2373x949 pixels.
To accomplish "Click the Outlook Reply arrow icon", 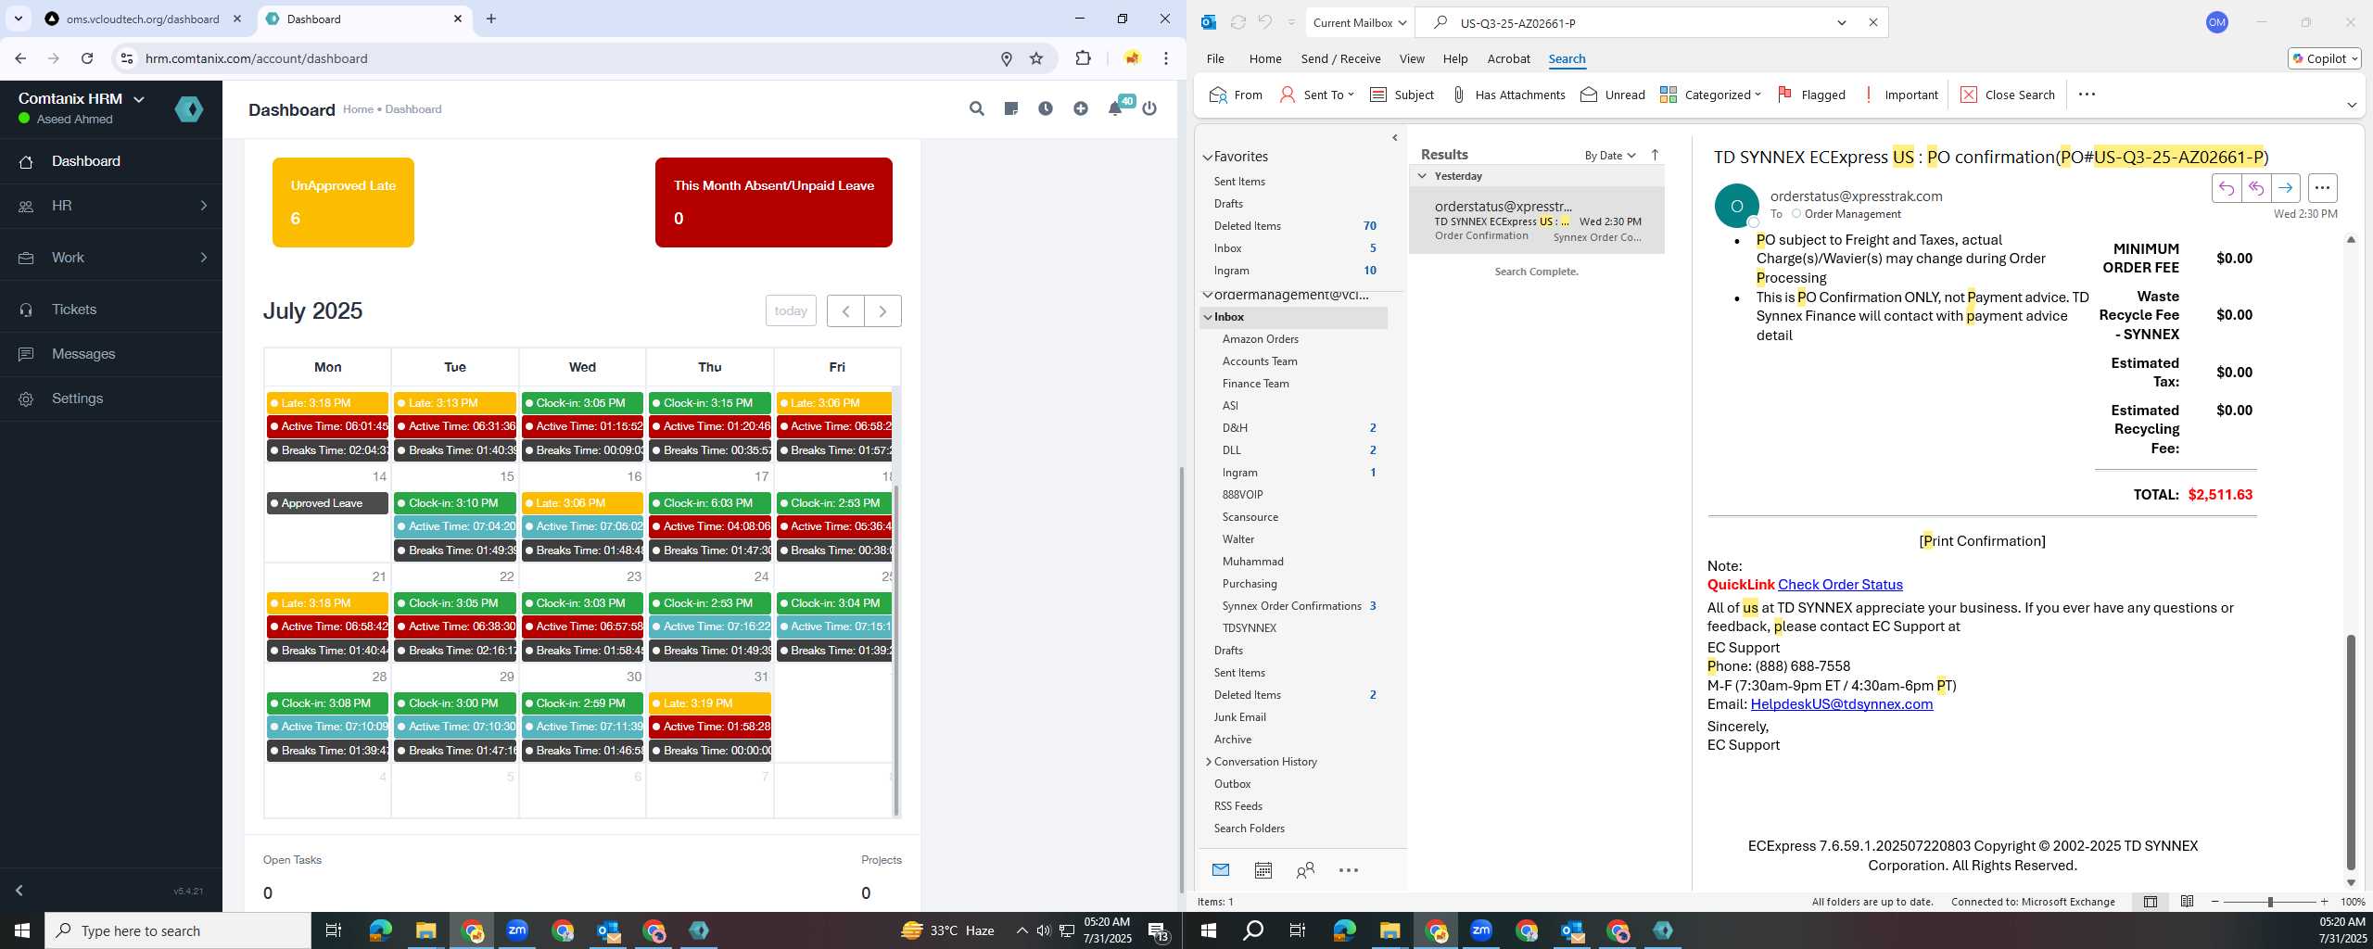I will coord(2226,188).
